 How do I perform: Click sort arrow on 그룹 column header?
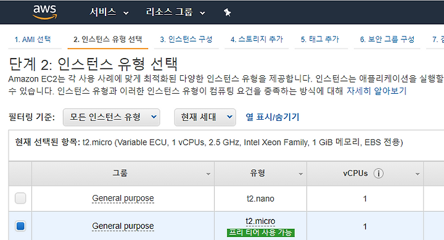pyautogui.click(x=208, y=174)
